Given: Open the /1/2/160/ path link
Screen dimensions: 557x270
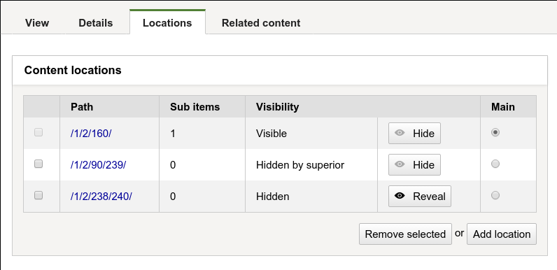Looking at the screenshot, I should pos(91,134).
